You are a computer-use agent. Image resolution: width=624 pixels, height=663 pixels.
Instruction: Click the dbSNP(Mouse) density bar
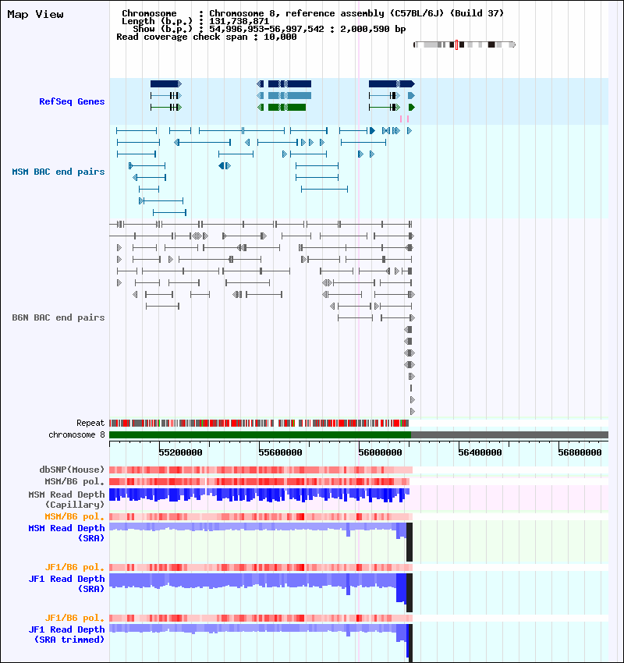click(261, 470)
